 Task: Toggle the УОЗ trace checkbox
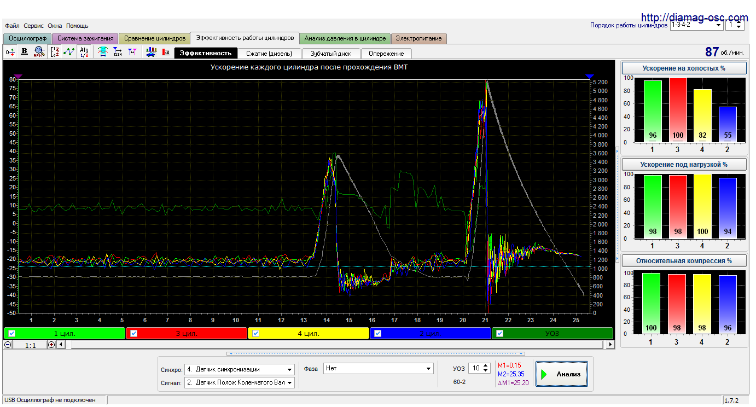pyautogui.click(x=500, y=333)
